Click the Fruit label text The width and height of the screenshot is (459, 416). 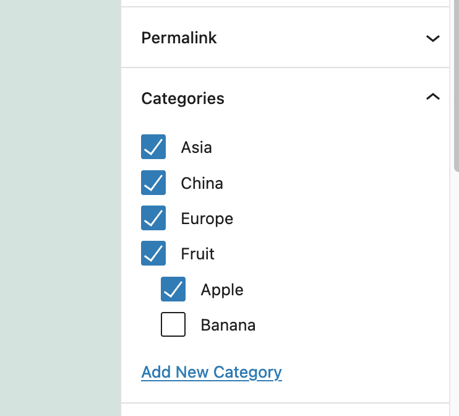[x=197, y=254]
